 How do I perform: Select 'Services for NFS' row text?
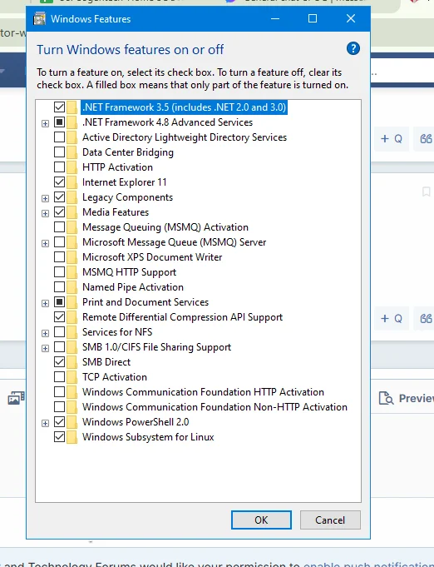117,332
